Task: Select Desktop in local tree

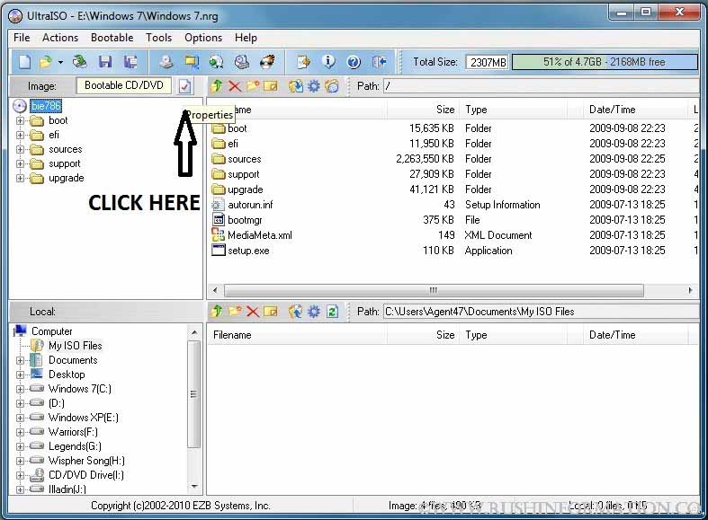Action: 67,375
